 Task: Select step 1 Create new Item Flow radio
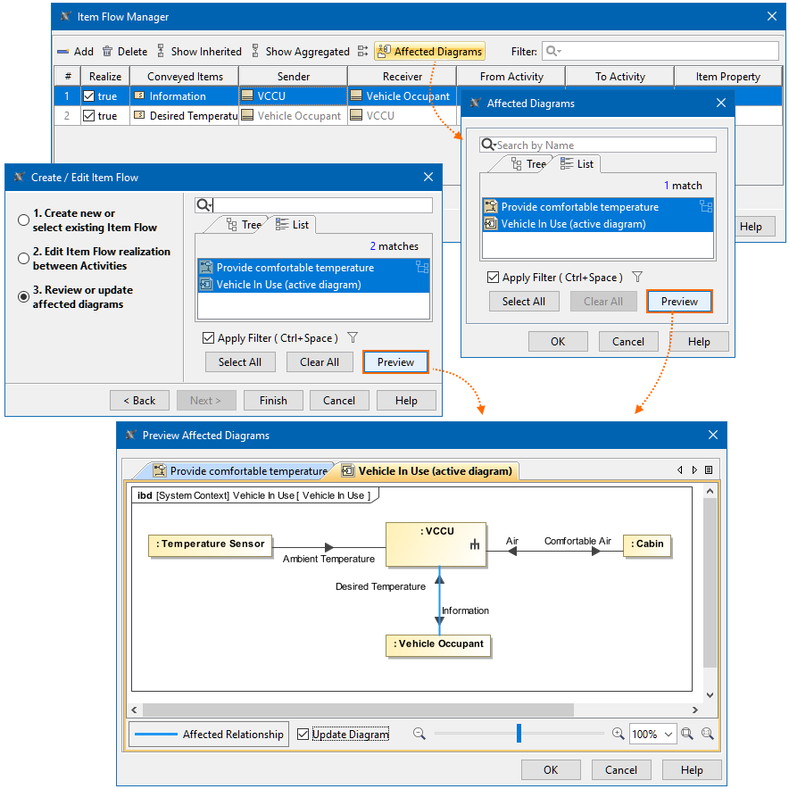click(23, 220)
